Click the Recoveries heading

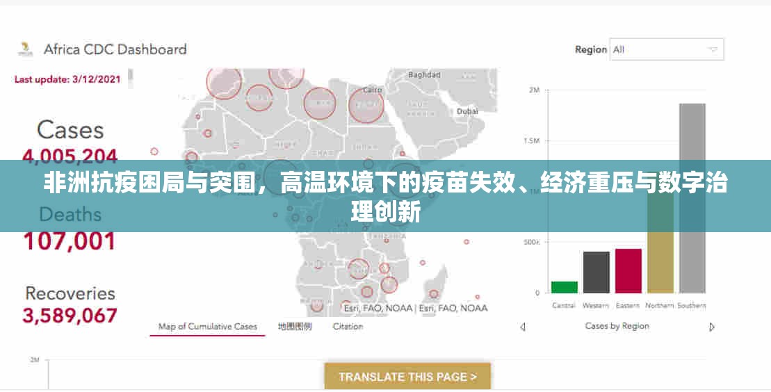click(70, 293)
